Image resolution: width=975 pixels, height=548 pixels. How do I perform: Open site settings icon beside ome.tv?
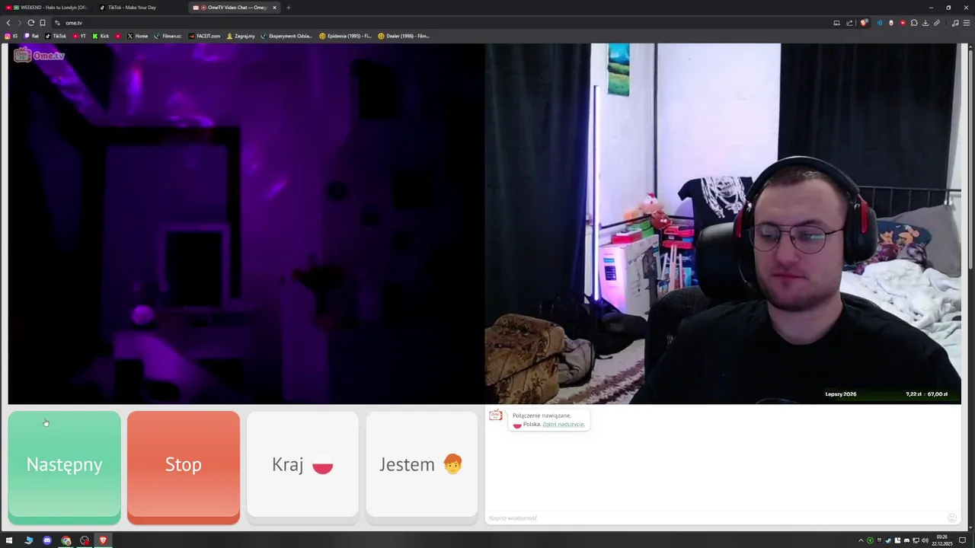[x=57, y=23]
